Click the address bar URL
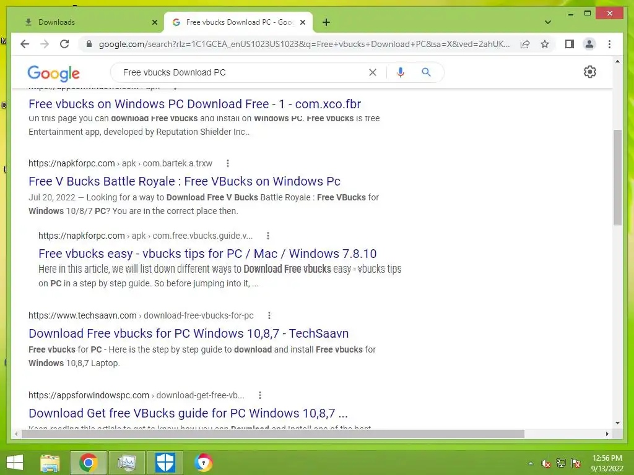This screenshot has height=475, width=634. [x=304, y=44]
